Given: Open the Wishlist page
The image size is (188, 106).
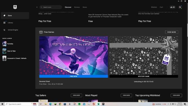Looking at the screenshot, I should click(154, 7).
